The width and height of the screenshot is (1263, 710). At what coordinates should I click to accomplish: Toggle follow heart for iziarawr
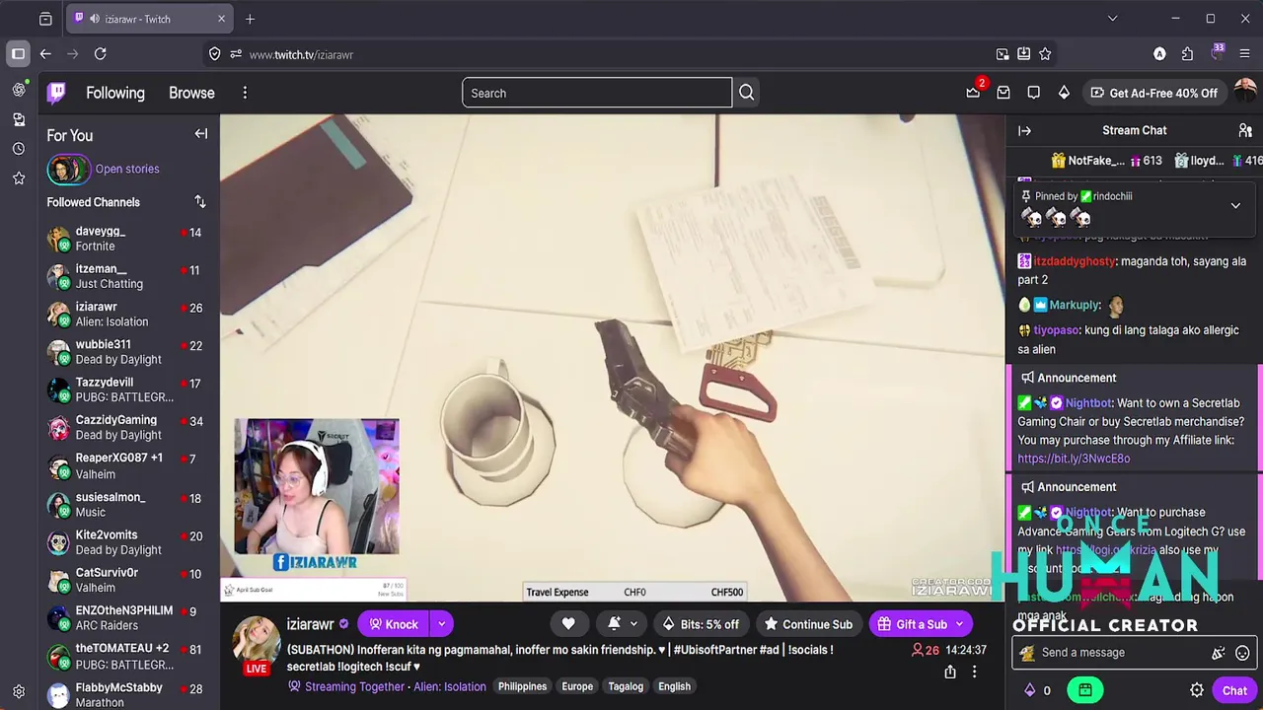[568, 624]
